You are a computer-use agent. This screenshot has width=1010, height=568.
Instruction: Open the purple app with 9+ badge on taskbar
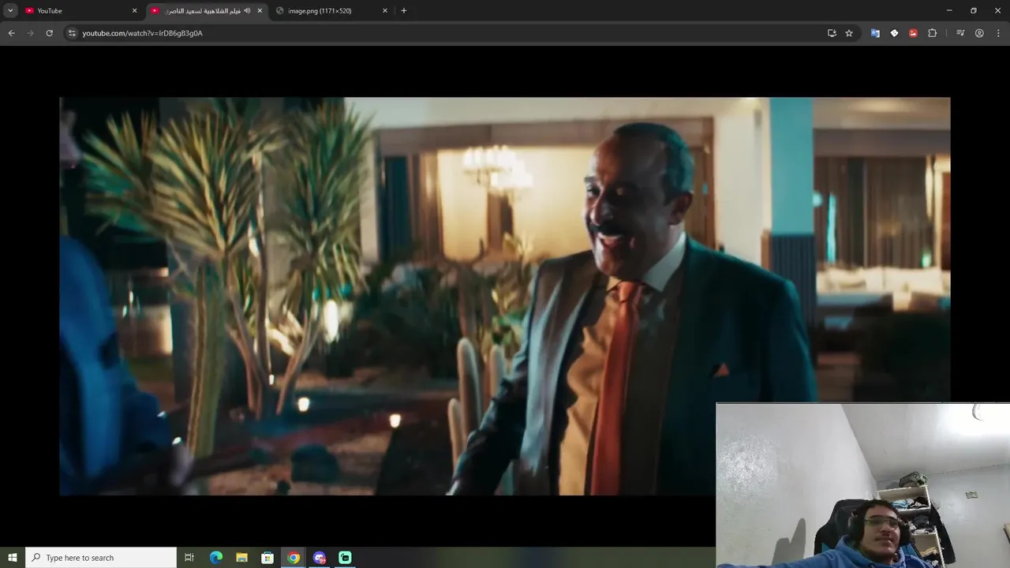pos(320,558)
